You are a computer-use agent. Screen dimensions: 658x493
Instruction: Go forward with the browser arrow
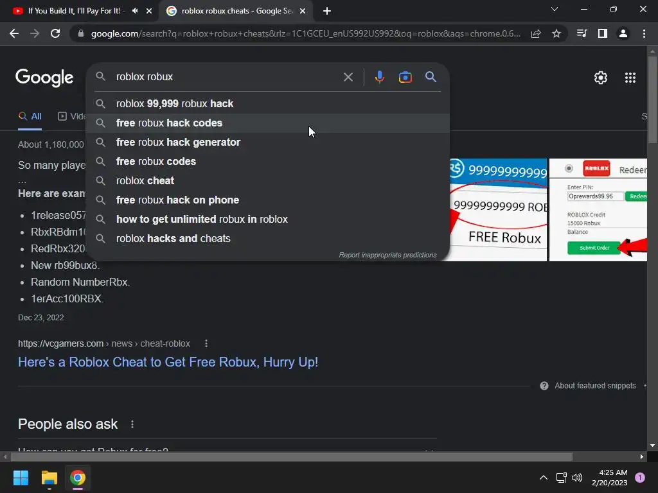(x=35, y=33)
